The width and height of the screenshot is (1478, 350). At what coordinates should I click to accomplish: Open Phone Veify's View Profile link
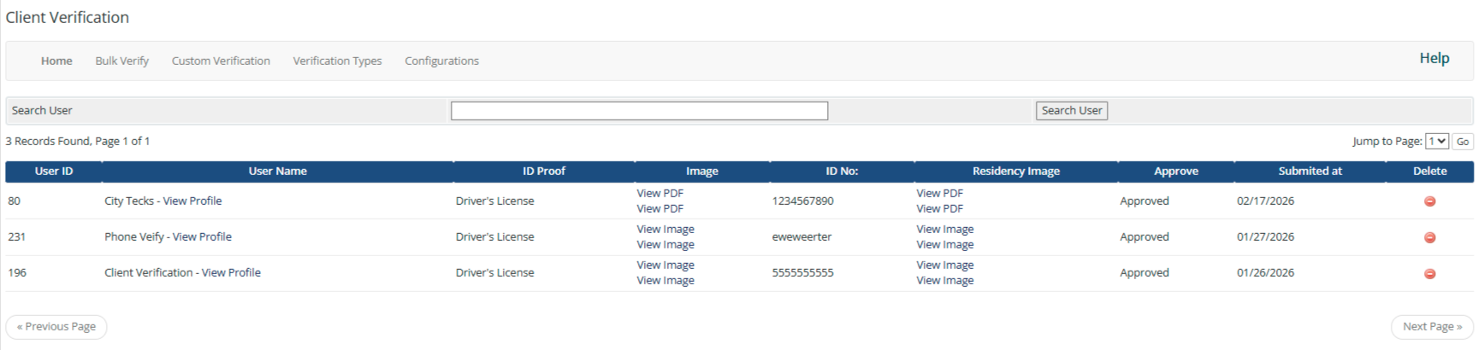(202, 237)
